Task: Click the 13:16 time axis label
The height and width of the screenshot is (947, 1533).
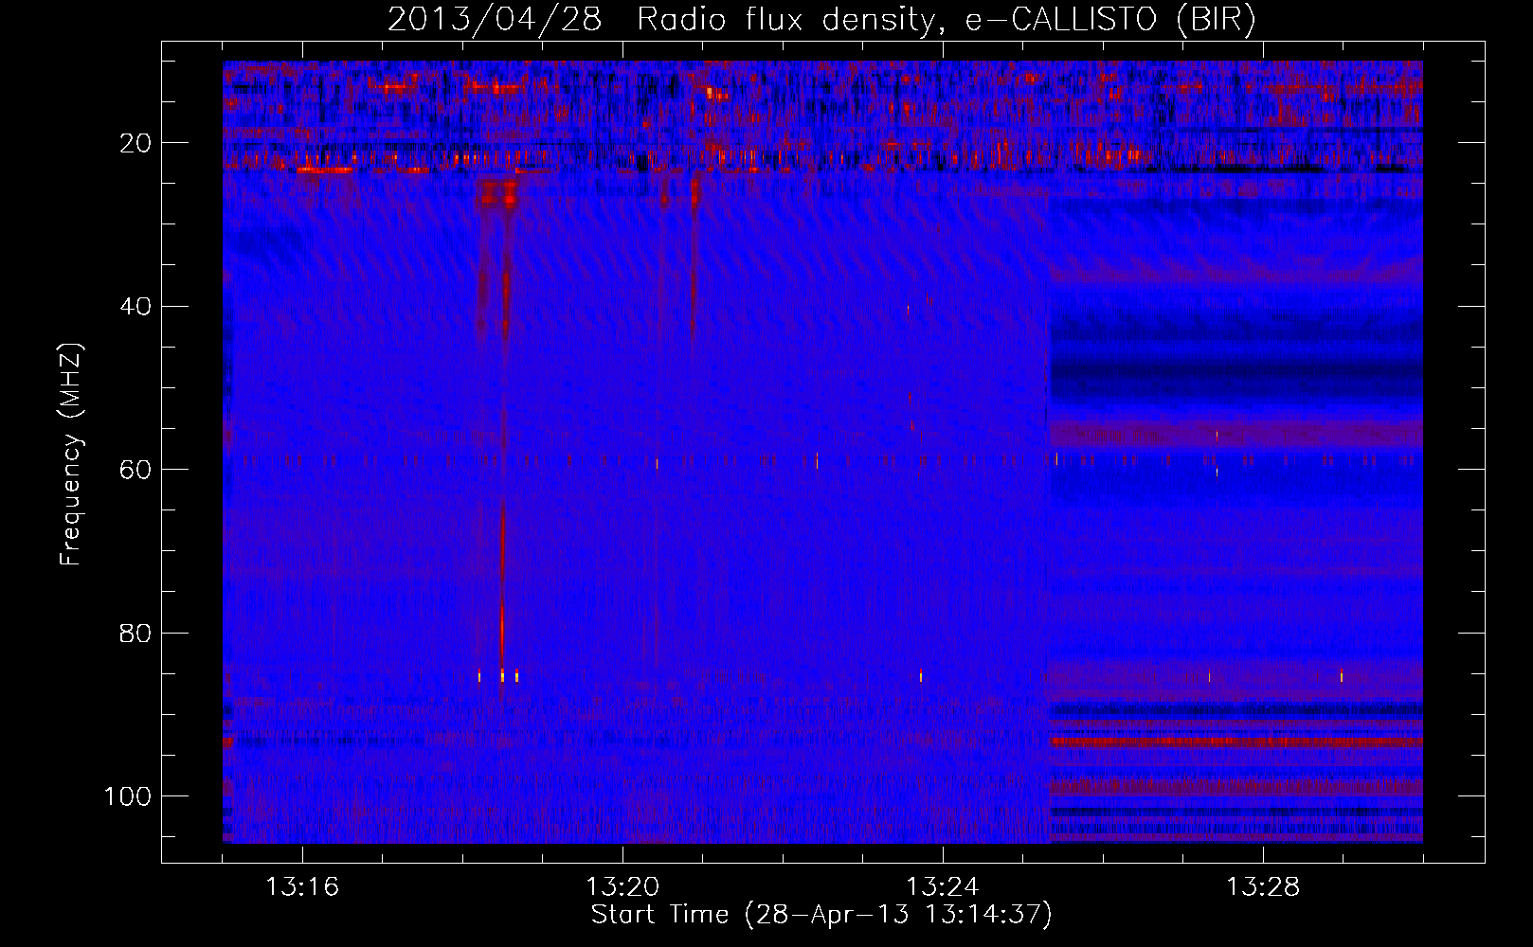Action: point(302,887)
